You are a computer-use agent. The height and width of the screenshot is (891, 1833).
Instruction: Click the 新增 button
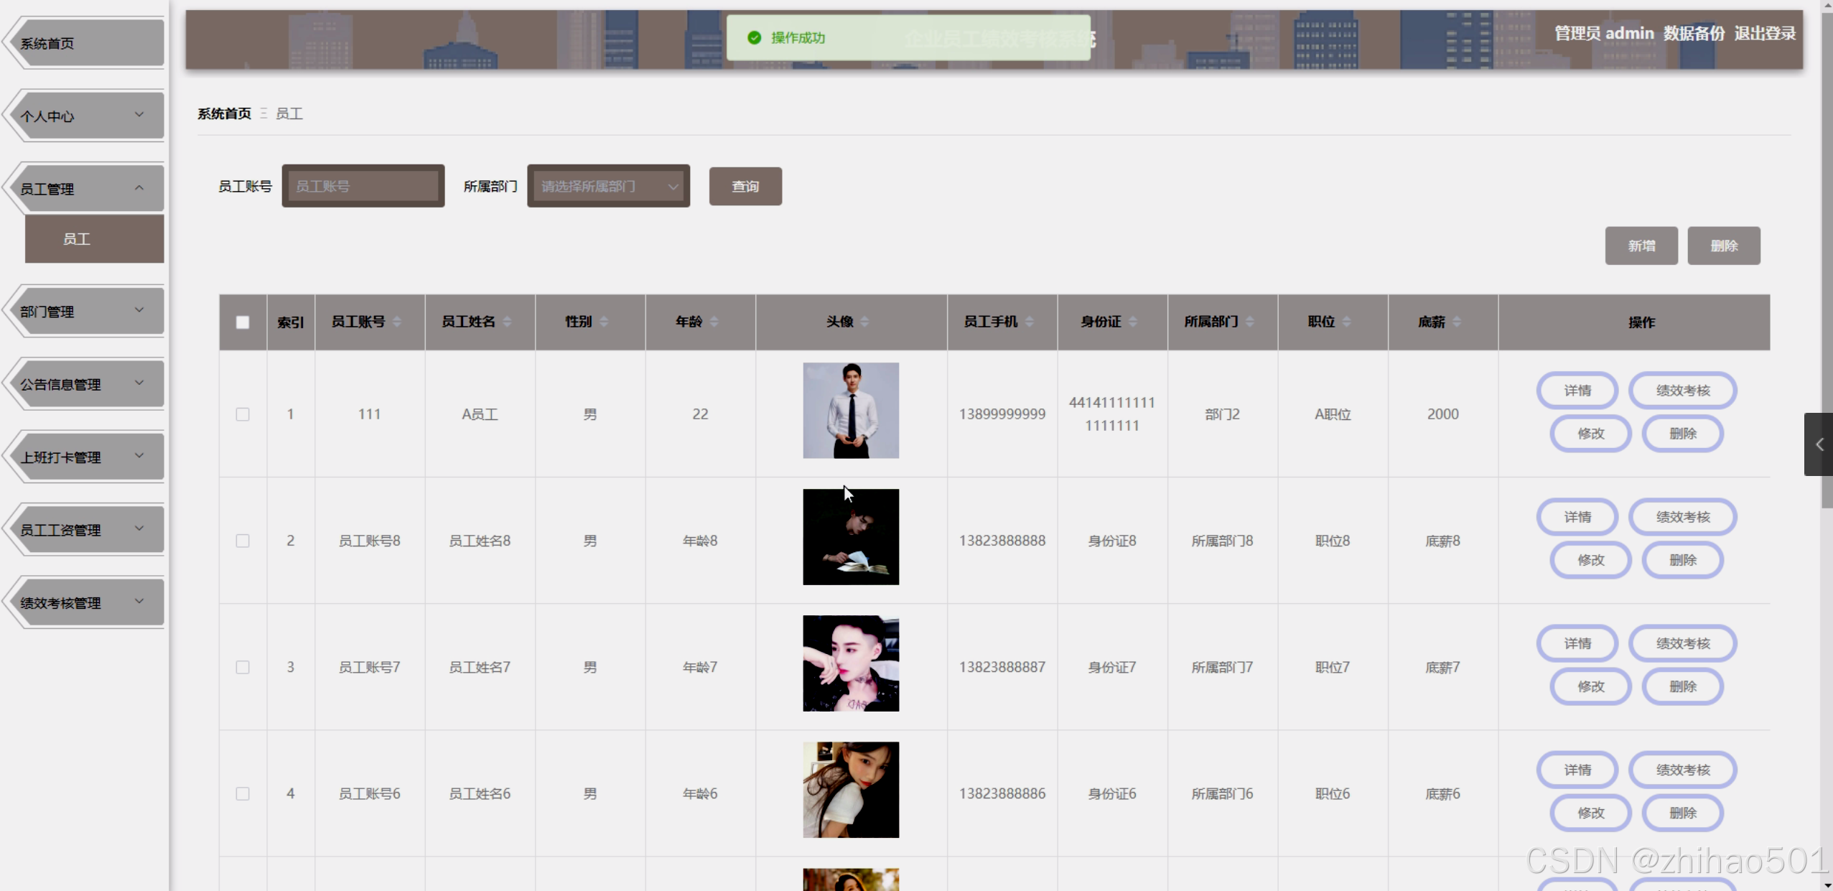tap(1641, 246)
